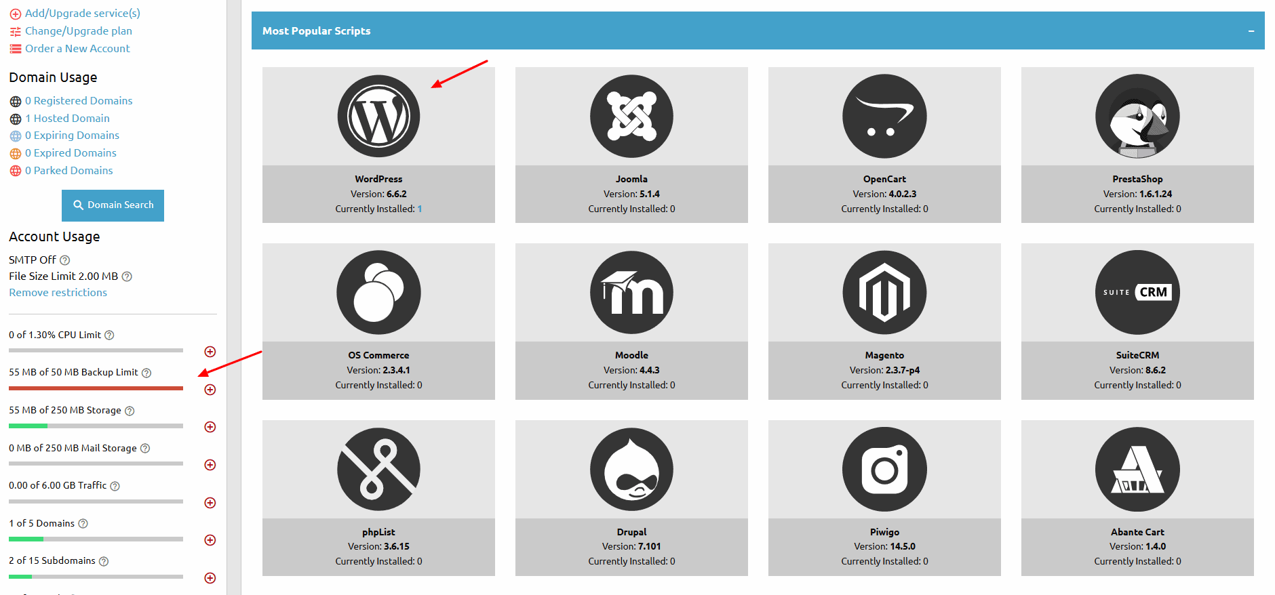Viewport: 1275px width, 595px height.
Task: Open the Drupal droplet icon
Action: click(x=631, y=469)
